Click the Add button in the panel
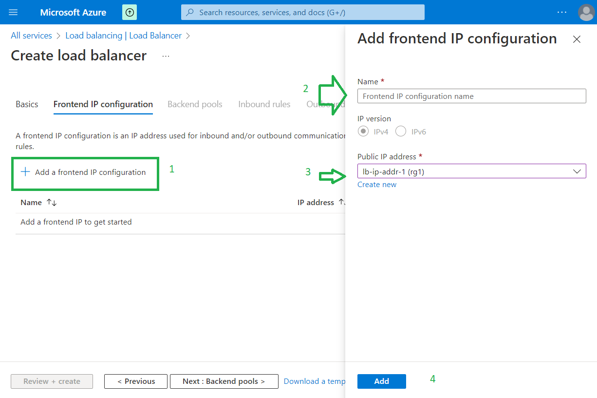Viewport: 597px width, 398px height. point(382,381)
